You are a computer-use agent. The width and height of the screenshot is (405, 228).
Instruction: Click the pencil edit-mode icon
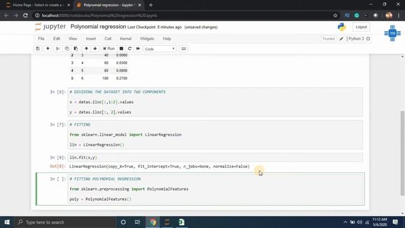(x=342, y=39)
